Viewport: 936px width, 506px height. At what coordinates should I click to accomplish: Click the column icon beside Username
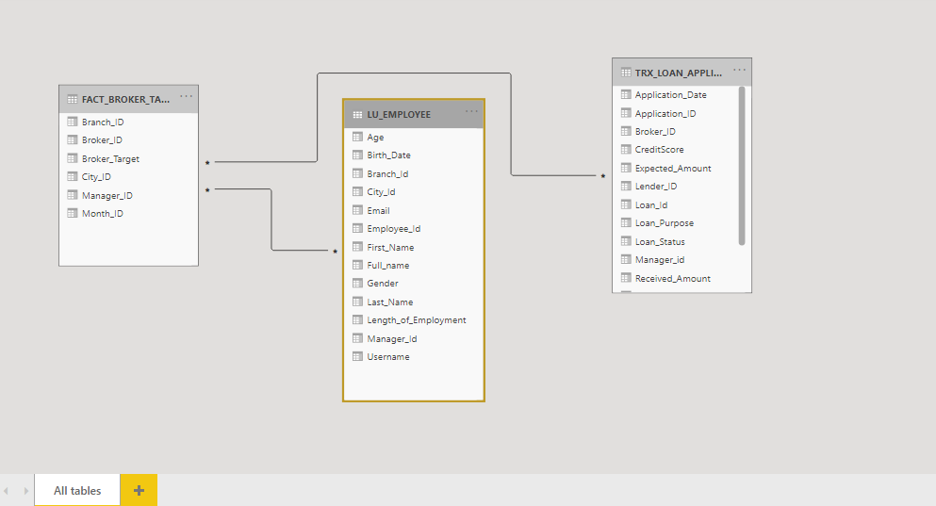pyautogui.click(x=357, y=356)
